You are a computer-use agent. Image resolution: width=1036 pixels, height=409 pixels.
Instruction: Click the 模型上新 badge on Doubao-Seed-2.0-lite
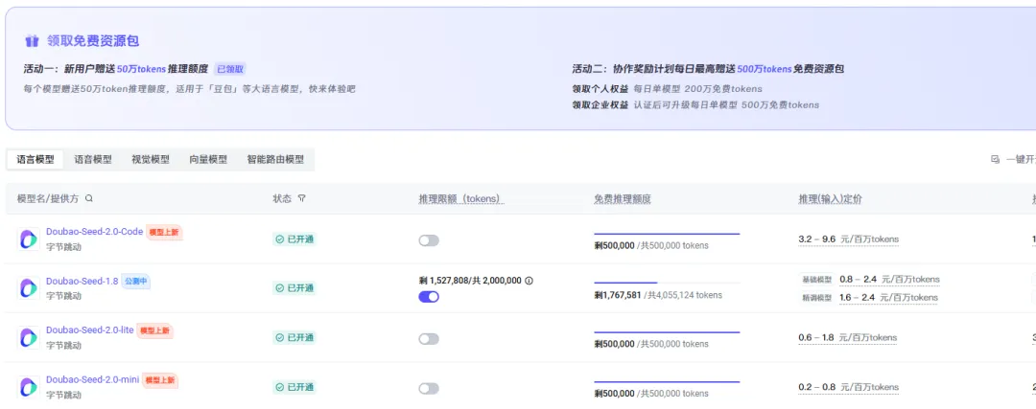154,330
